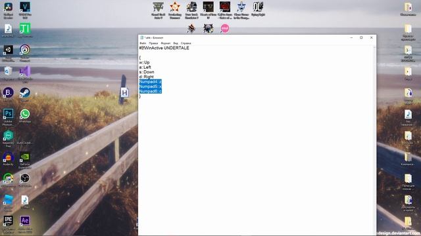
Task: Open the Справка menu in Notepad
Action: [x=186, y=43]
